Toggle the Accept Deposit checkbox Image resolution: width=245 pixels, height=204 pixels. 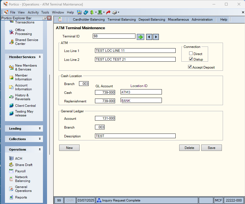coord(190,67)
